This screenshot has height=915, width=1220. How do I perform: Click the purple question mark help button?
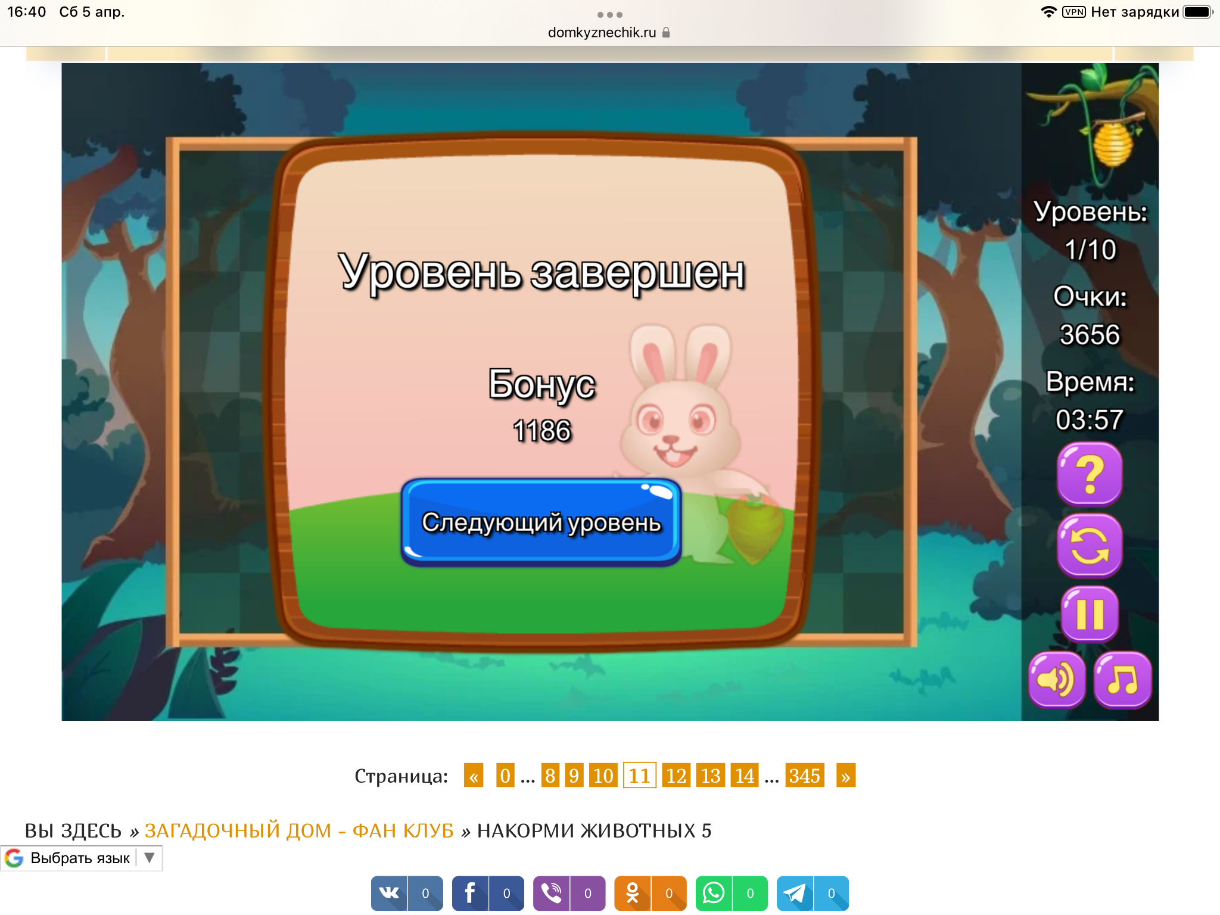(x=1090, y=474)
